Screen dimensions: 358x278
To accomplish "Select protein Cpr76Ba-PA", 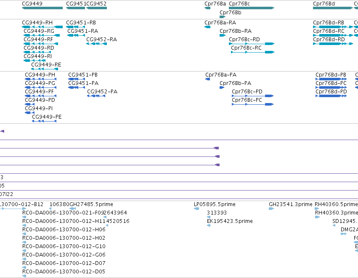I will [x=221, y=75].
